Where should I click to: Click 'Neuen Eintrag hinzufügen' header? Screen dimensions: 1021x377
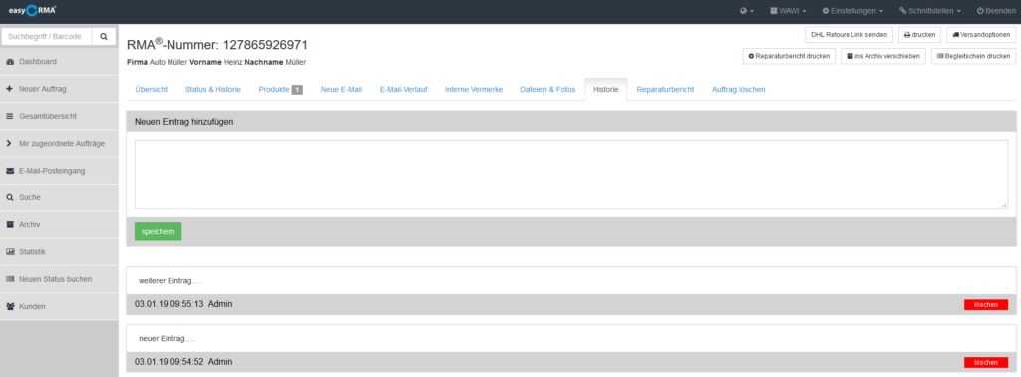coord(183,121)
